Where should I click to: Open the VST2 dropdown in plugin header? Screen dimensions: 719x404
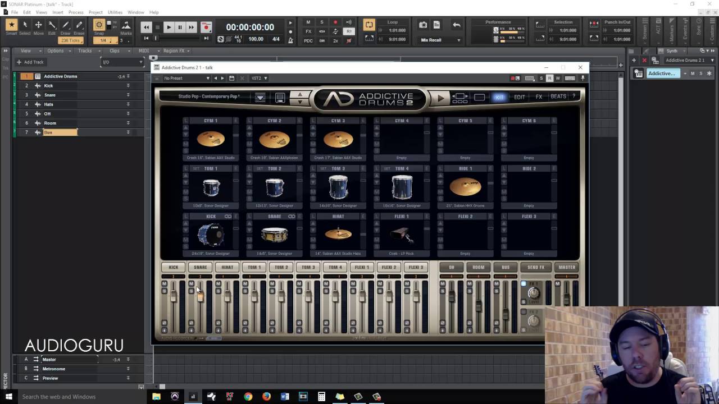click(259, 78)
